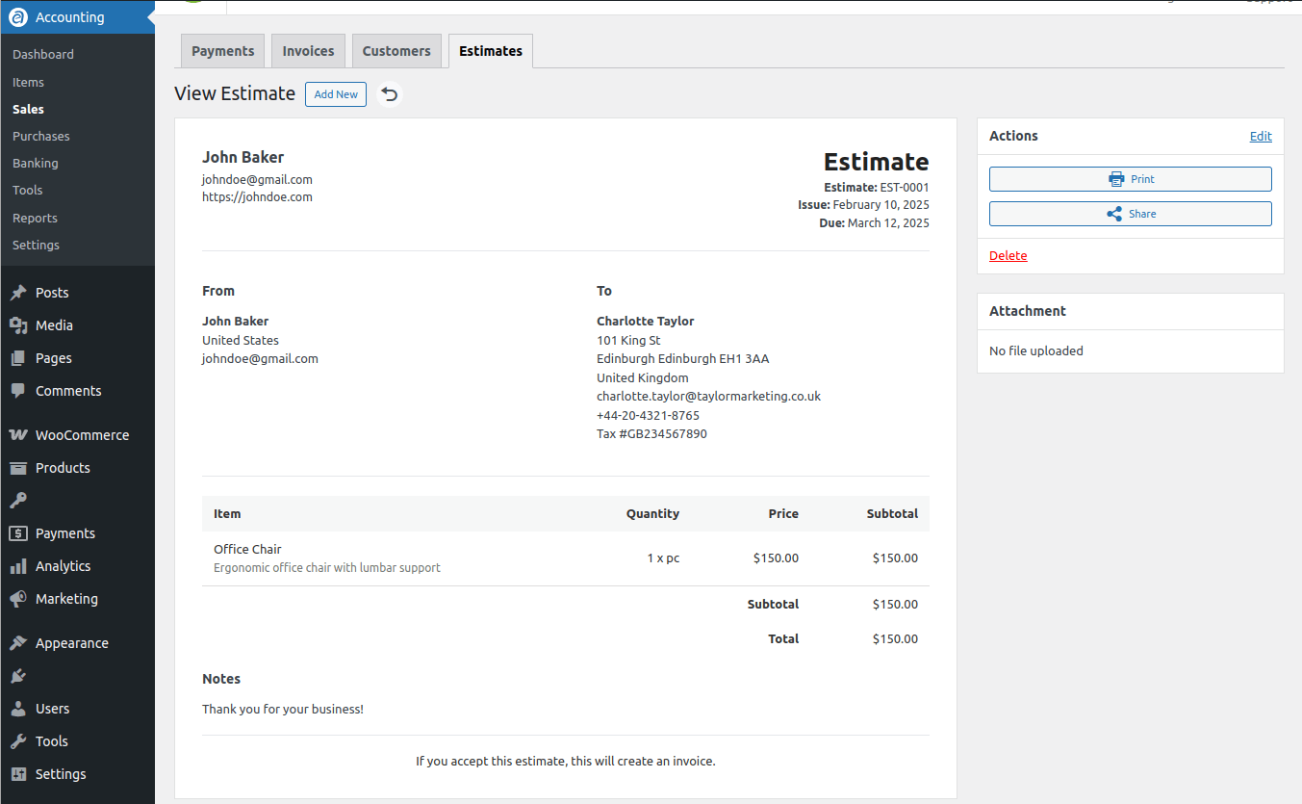The image size is (1302, 804).
Task: Click the https://johndoe.com website text
Action: [257, 197]
